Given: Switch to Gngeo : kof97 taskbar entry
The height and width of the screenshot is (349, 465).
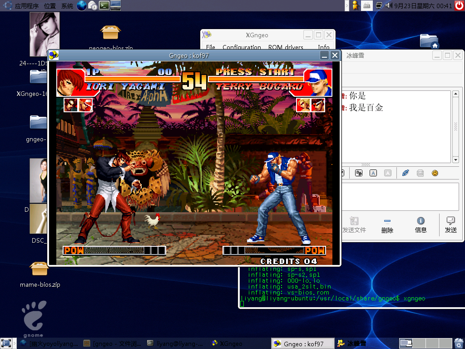Looking at the screenshot, I should click(303, 344).
